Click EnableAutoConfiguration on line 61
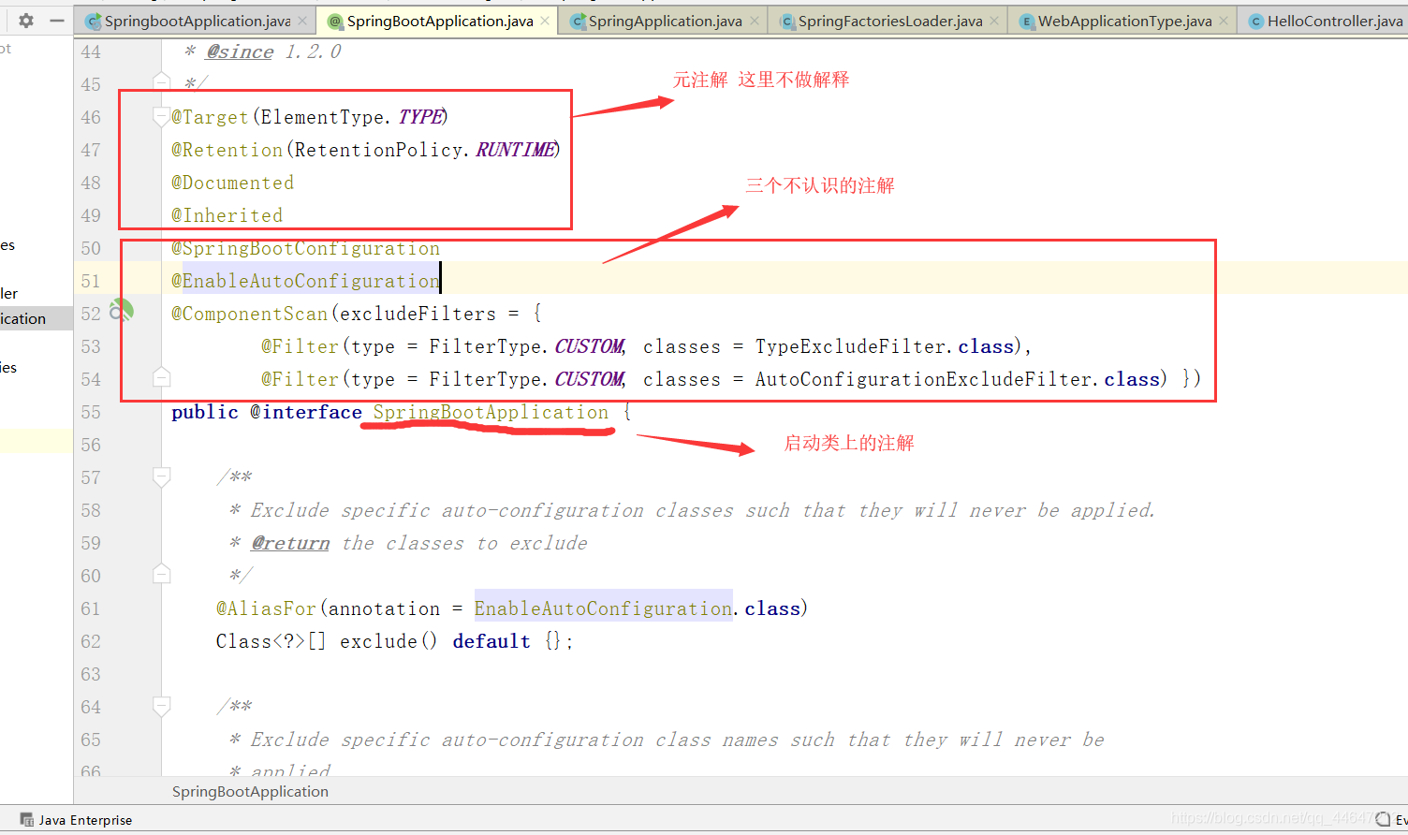The height and width of the screenshot is (835, 1408). [x=603, y=608]
